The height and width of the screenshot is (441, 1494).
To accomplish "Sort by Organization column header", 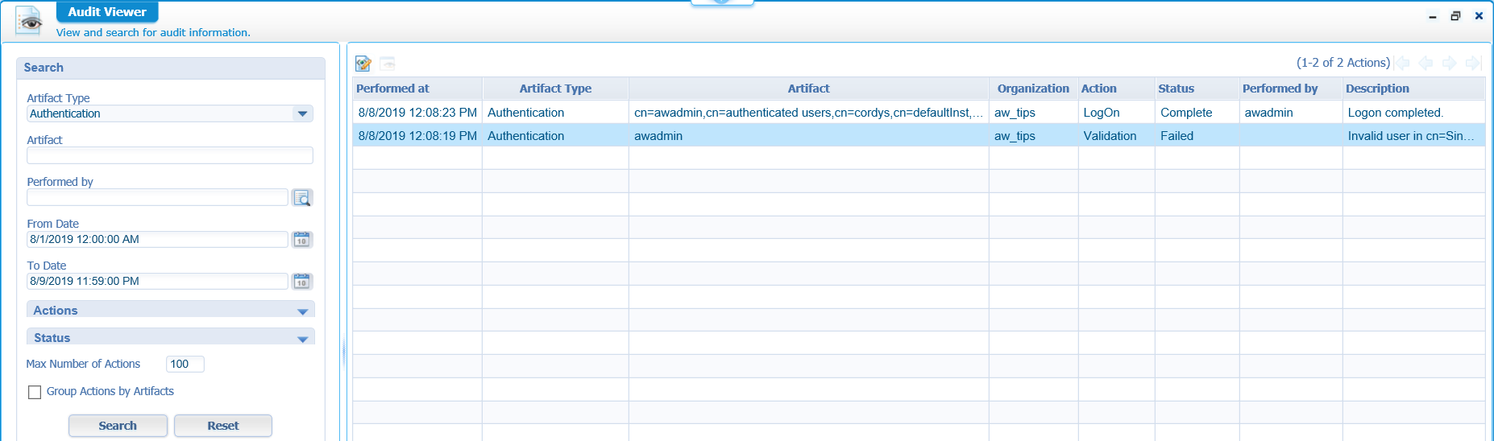I will click(1033, 89).
